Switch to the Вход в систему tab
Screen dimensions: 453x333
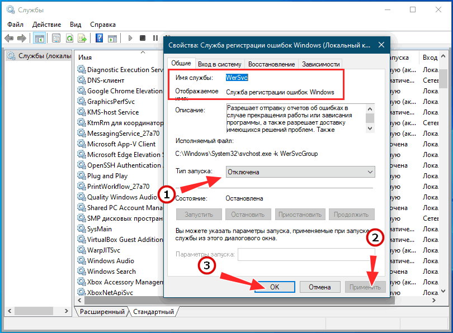[220, 64]
